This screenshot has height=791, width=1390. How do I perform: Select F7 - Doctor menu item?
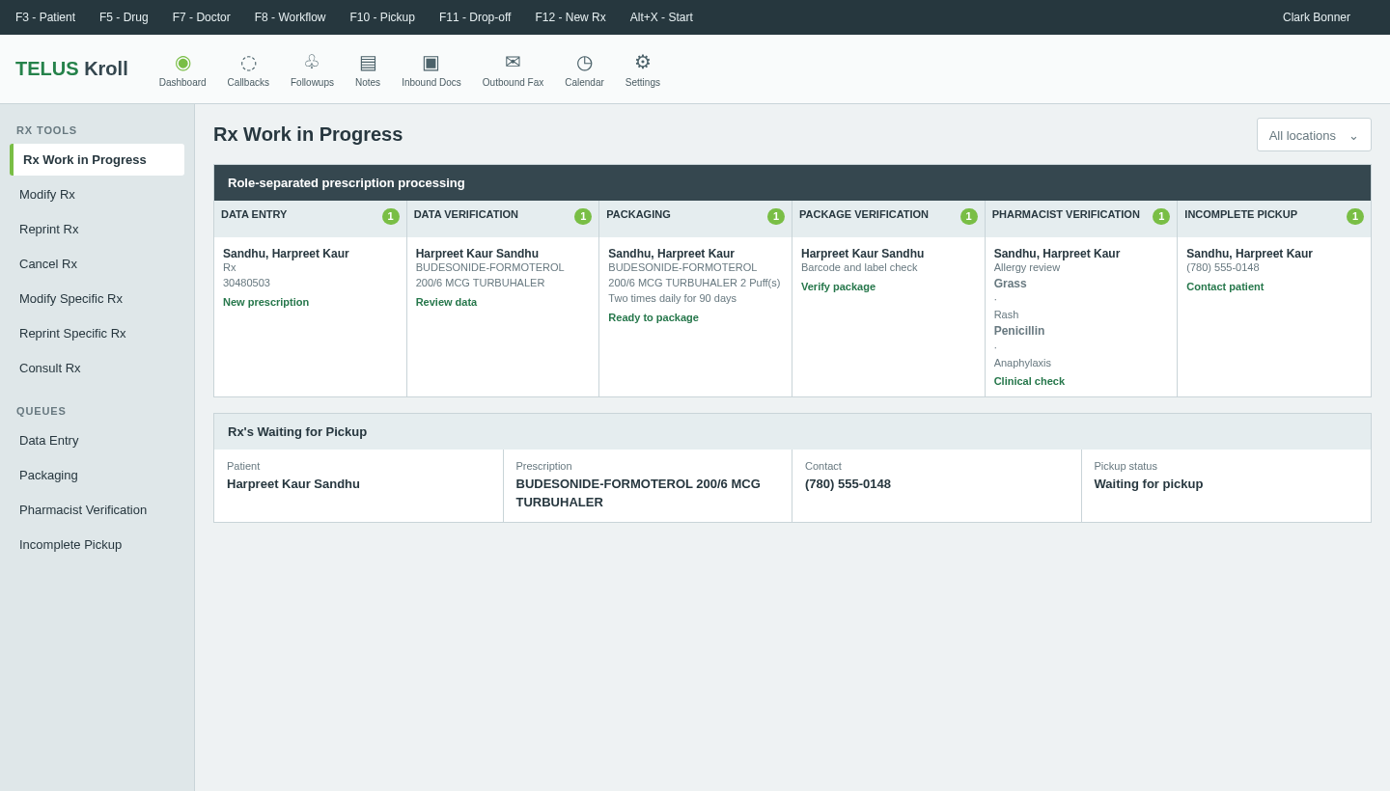click(202, 17)
